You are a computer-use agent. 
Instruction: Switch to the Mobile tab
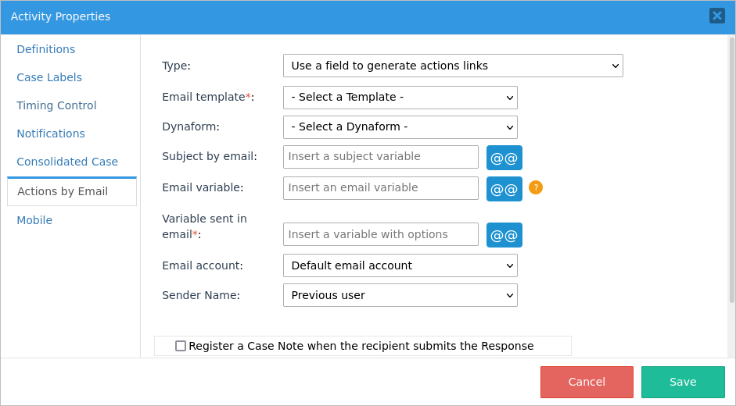(34, 220)
